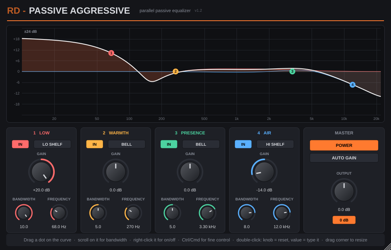The image size is (391, 250).
Task: Click the AIR band bandwidth knob
Action: point(247,213)
